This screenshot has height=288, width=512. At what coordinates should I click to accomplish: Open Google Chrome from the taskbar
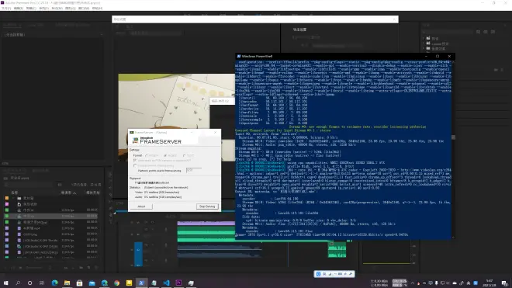pyautogui.click(x=116, y=283)
